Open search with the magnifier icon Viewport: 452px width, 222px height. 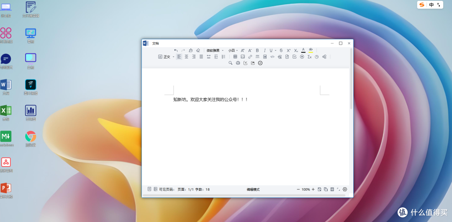230,63
